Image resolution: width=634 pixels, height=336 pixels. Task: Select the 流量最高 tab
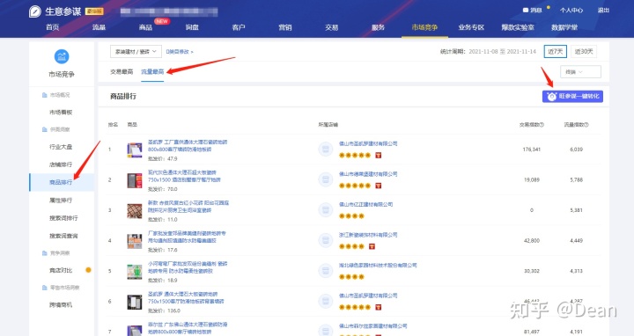click(152, 72)
